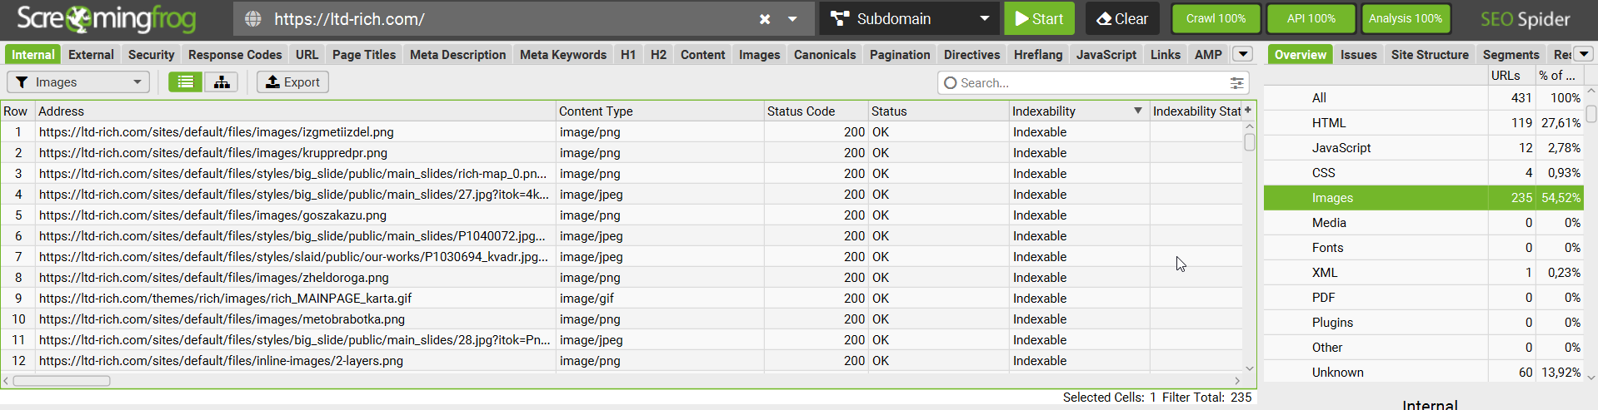Click the Crawl 100% progress bar
The width and height of the screenshot is (1598, 410).
point(1216,18)
